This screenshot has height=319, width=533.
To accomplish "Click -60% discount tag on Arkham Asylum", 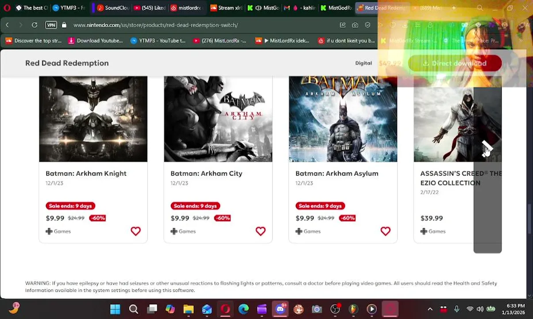I will click(x=348, y=218).
